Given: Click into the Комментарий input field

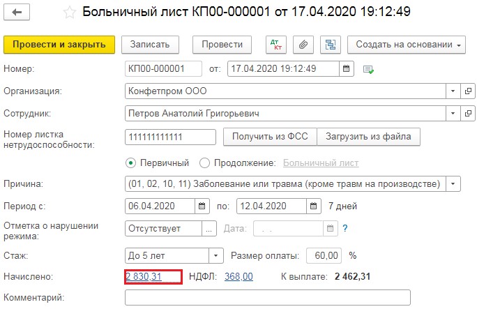Looking at the screenshot, I should click(267, 299).
